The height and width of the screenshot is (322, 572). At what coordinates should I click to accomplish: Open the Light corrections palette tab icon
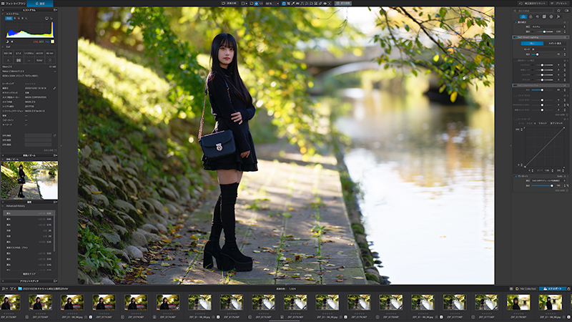[523, 16]
